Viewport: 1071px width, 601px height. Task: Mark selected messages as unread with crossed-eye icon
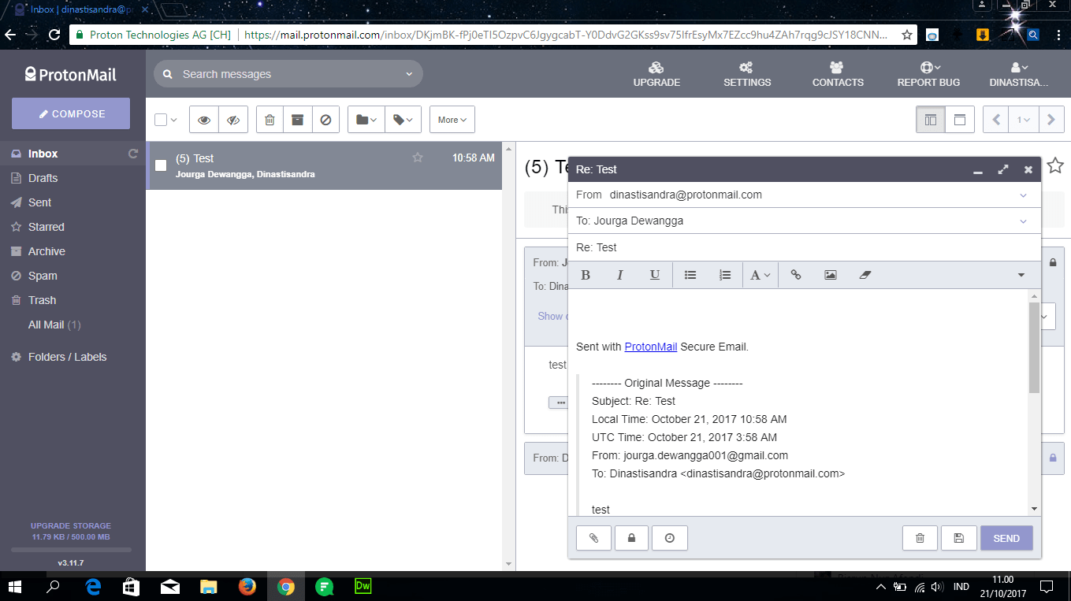coord(233,120)
